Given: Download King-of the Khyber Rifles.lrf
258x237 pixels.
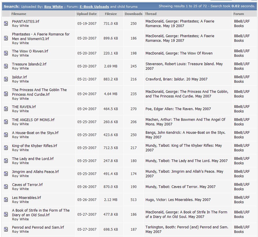Looking at the screenshot, I should (35, 146).
